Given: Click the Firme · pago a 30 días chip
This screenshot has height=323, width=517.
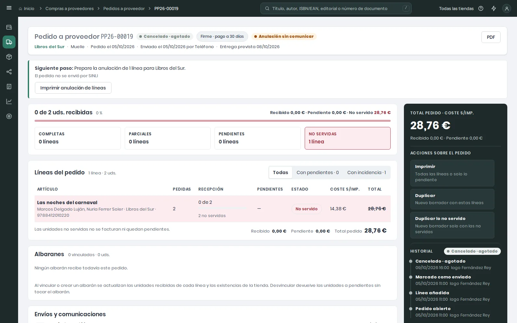Looking at the screenshot, I should pos(222,36).
